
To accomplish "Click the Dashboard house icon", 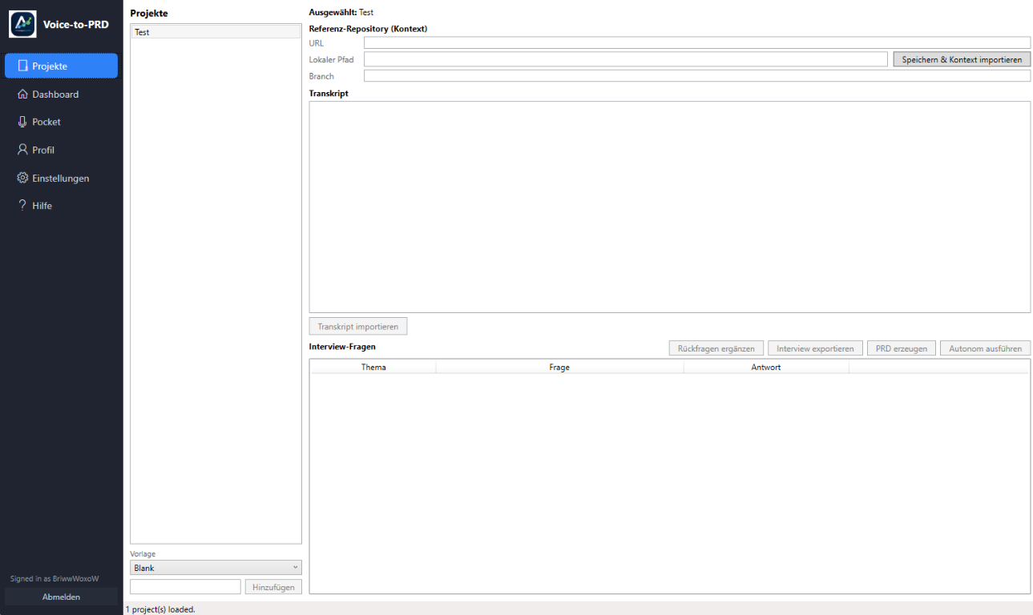I will click(22, 94).
